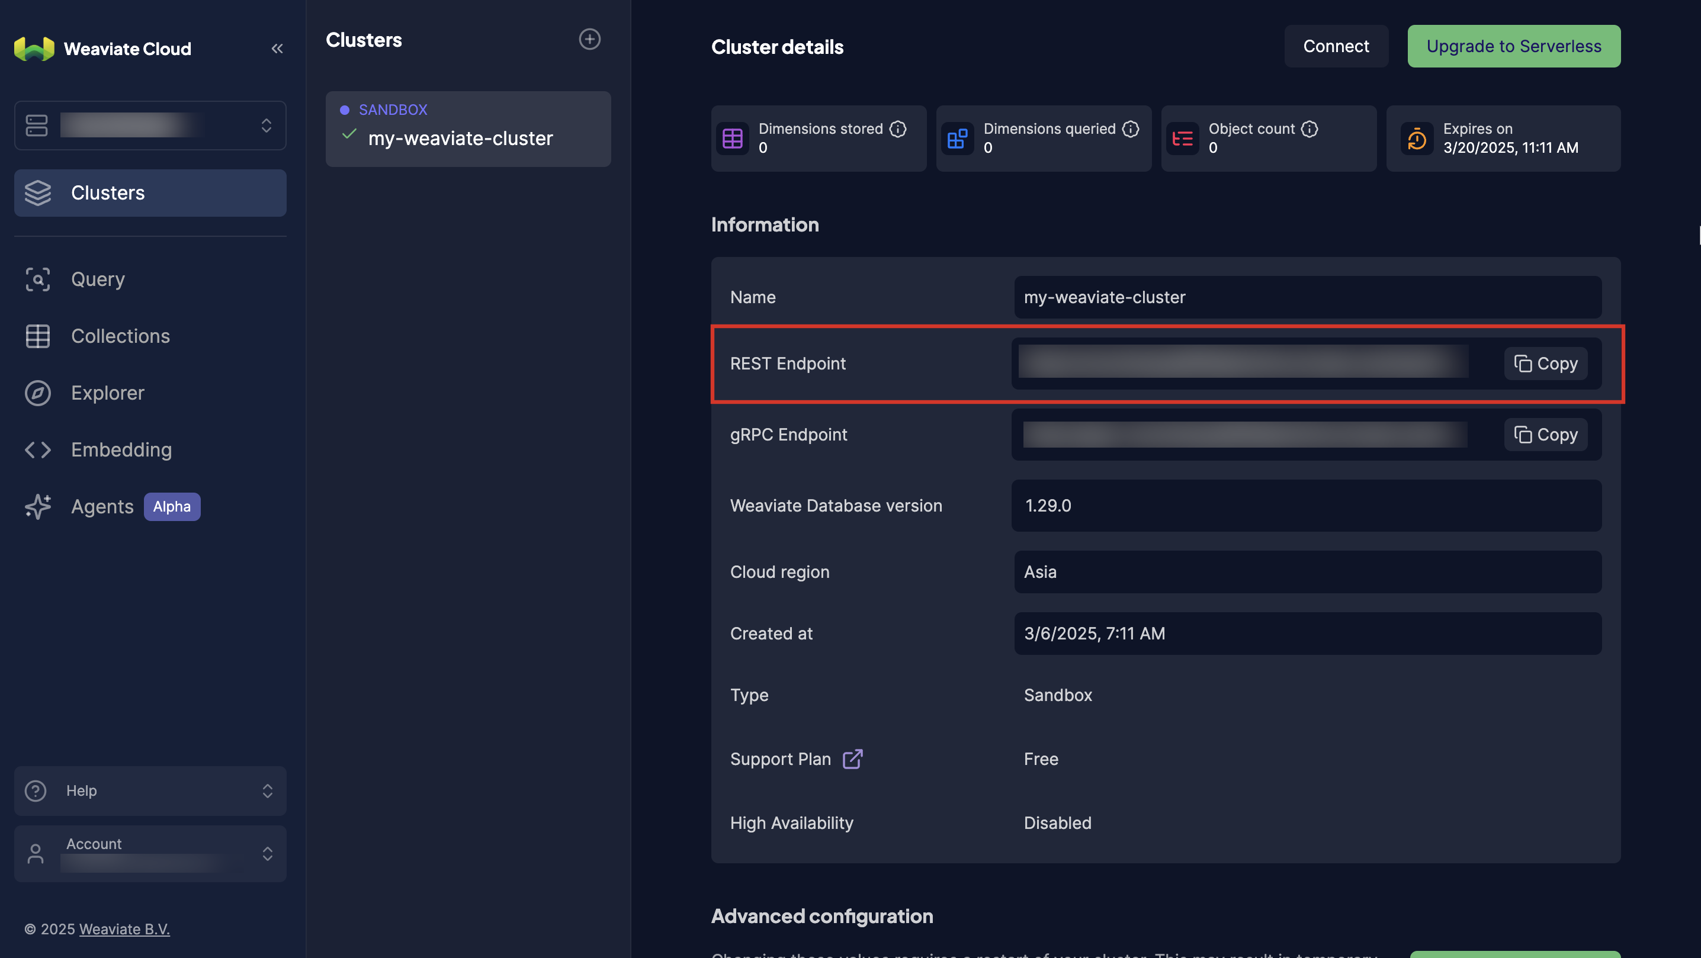
Task: Click the Dimensions queried blocks icon
Action: (x=957, y=139)
